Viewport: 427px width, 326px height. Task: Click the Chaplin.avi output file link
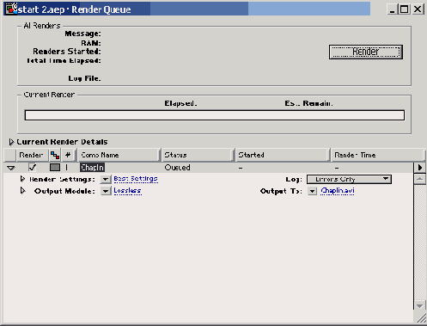click(x=338, y=191)
